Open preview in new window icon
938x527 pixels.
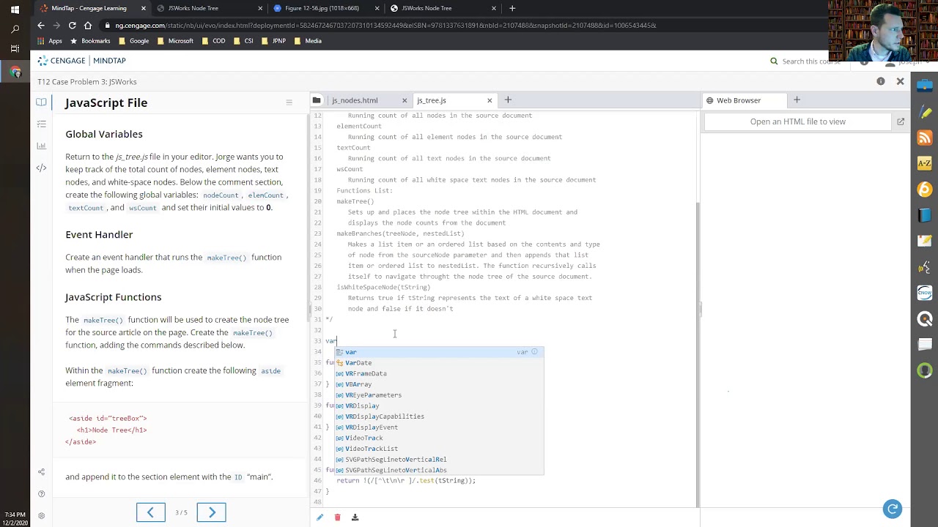(x=901, y=122)
